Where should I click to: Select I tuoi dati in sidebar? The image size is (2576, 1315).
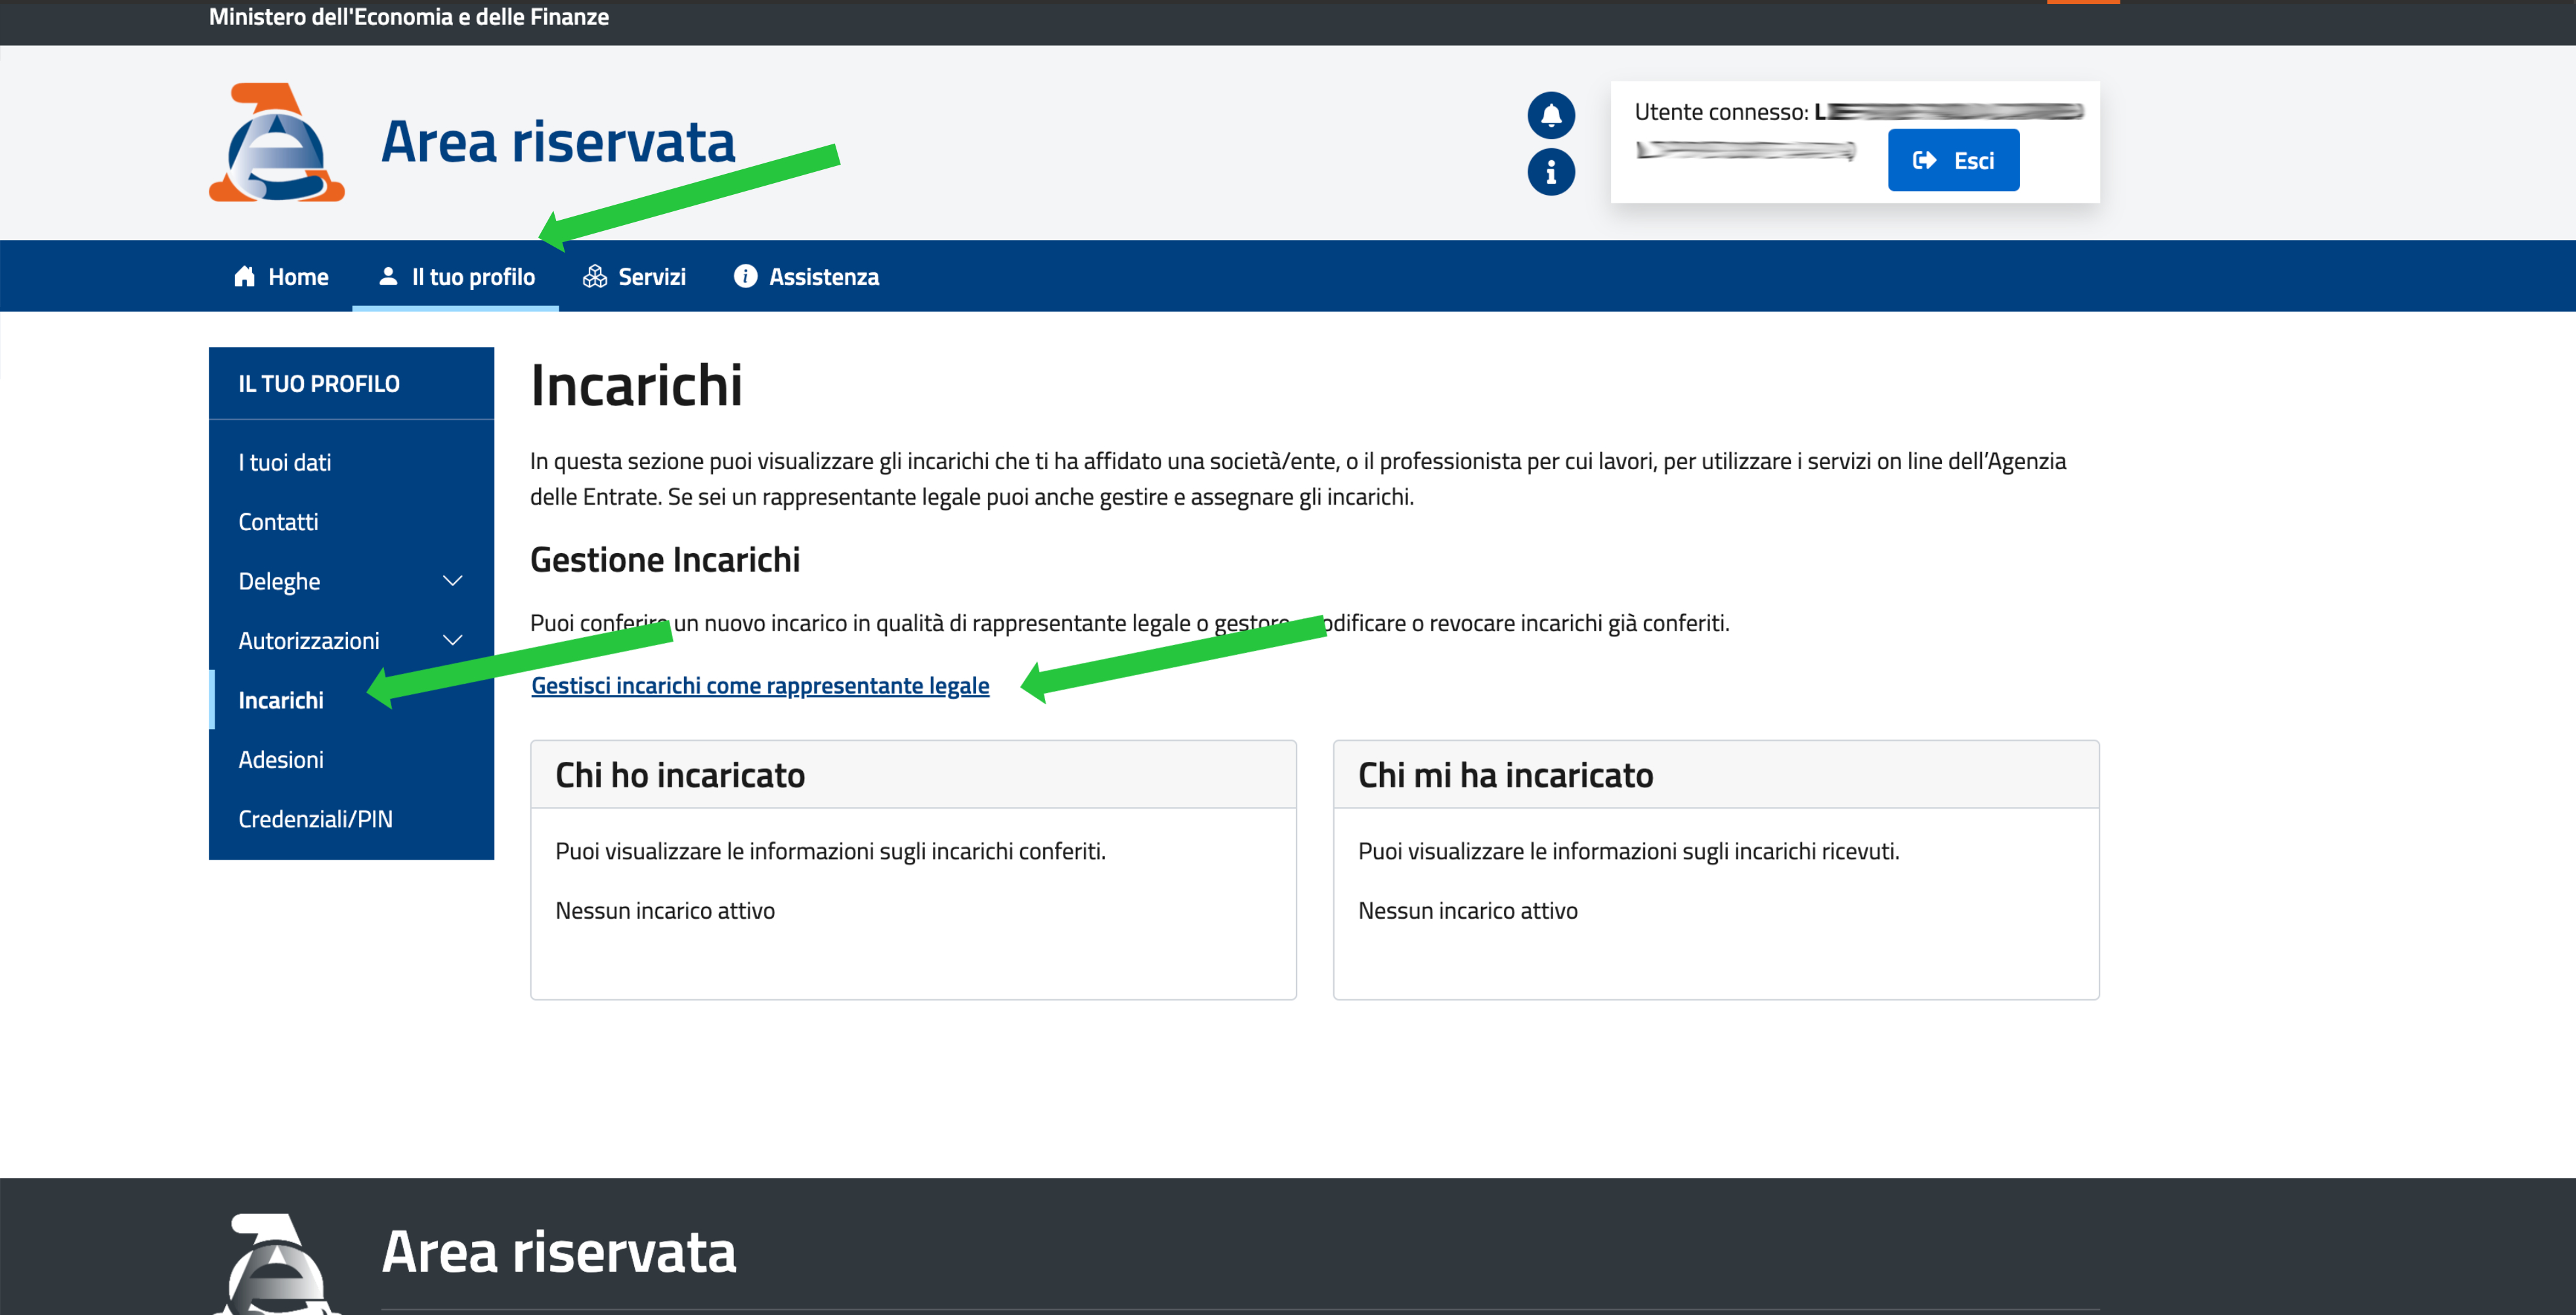pyautogui.click(x=284, y=463)
